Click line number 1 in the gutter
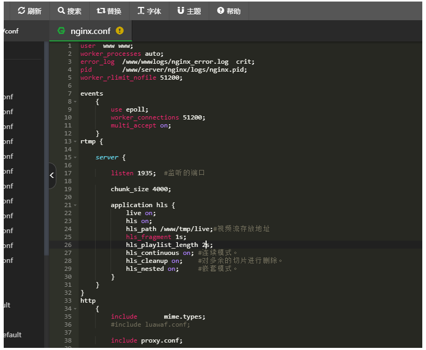 (70, 46)
